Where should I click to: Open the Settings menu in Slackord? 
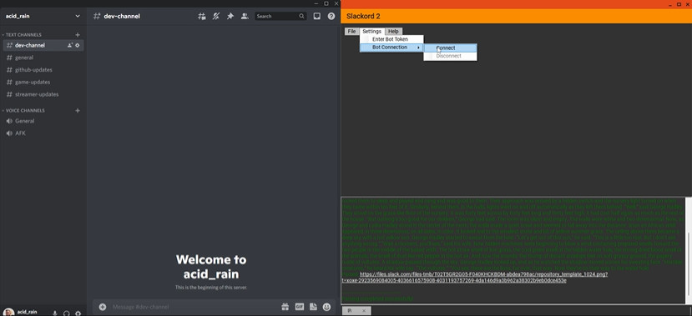point(372,32)
